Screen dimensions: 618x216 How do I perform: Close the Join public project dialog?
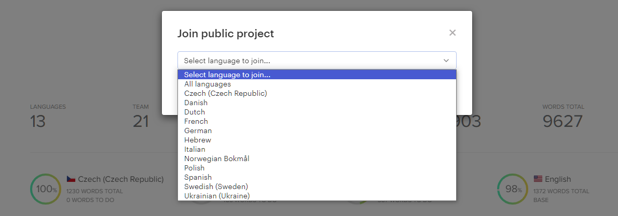(x=452, y=33)
